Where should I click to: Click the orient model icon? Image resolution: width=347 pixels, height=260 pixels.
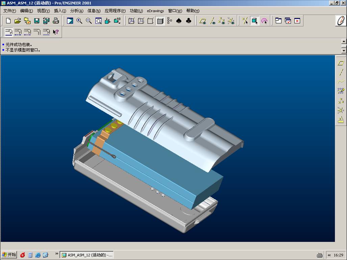(108, 21)
